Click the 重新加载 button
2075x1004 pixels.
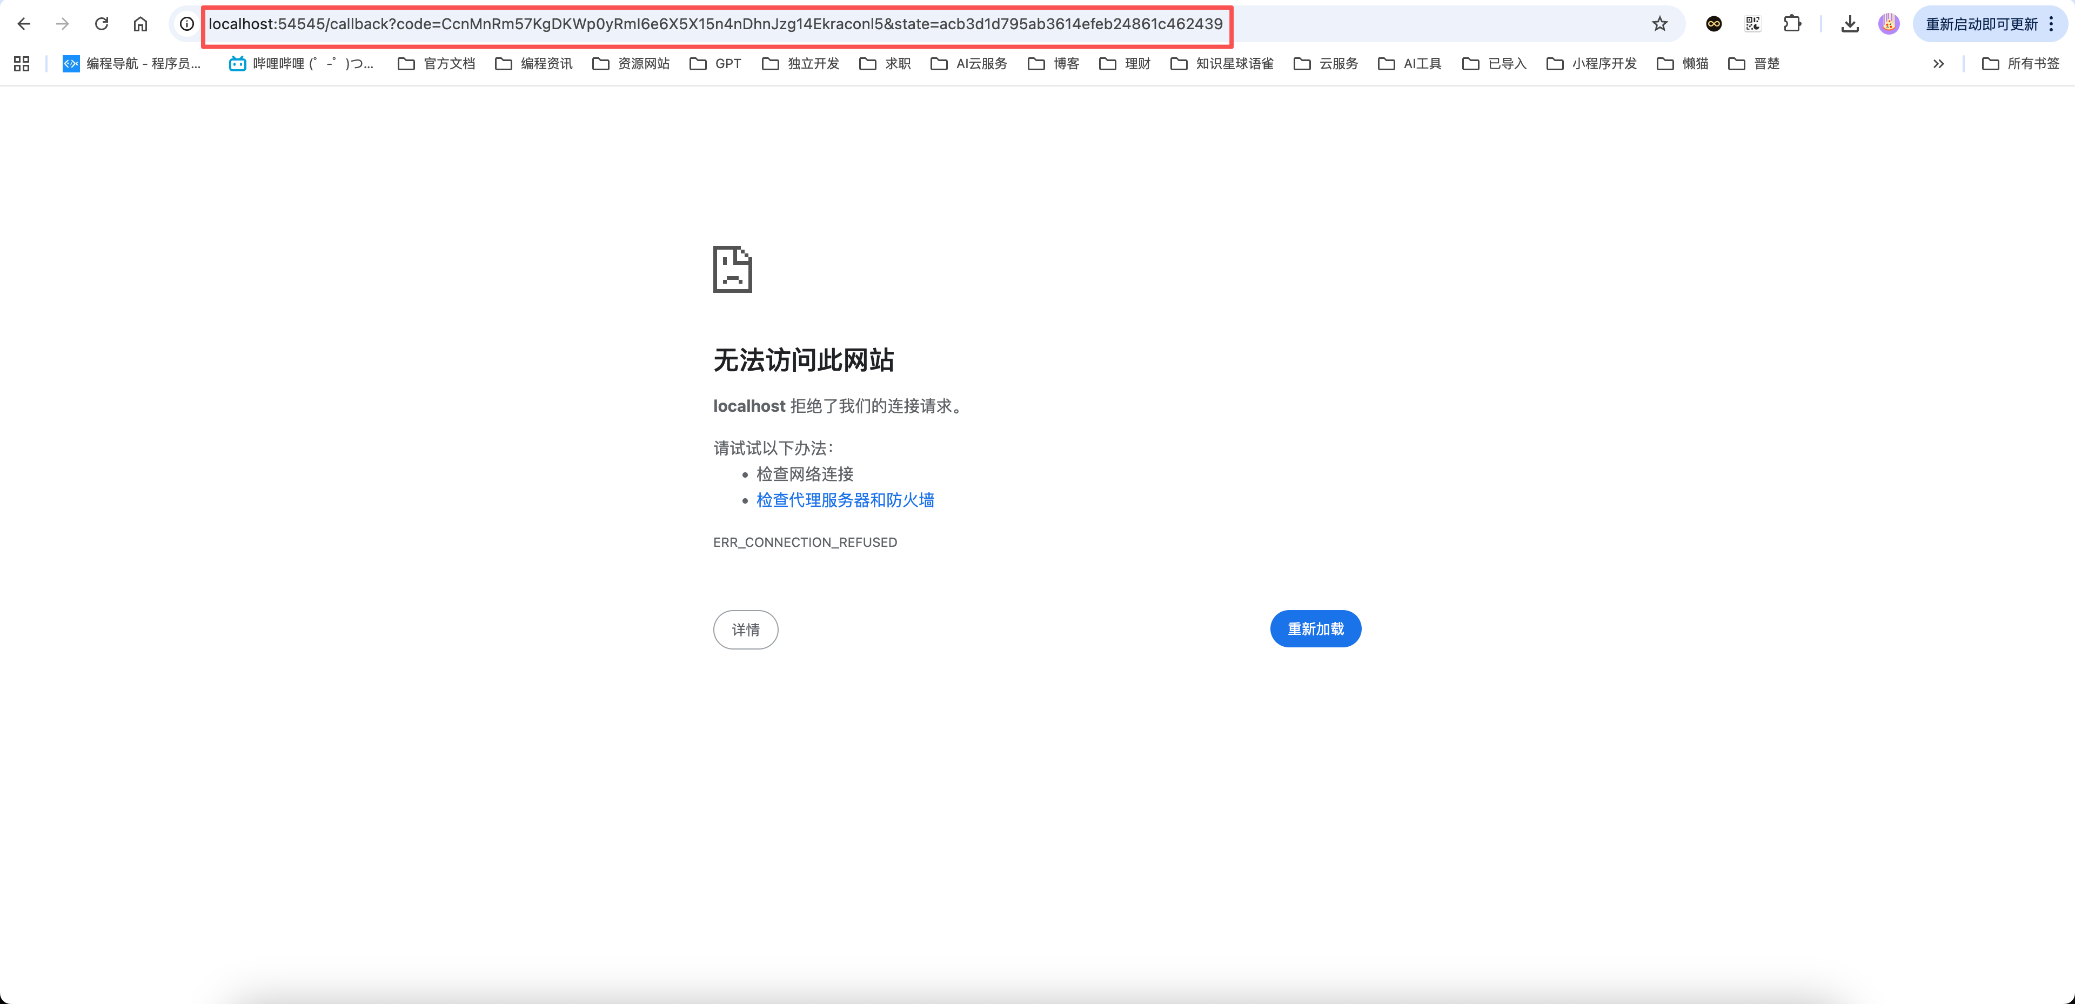(1315, 628)
